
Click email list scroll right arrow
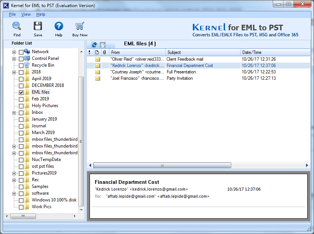point(307,165)
